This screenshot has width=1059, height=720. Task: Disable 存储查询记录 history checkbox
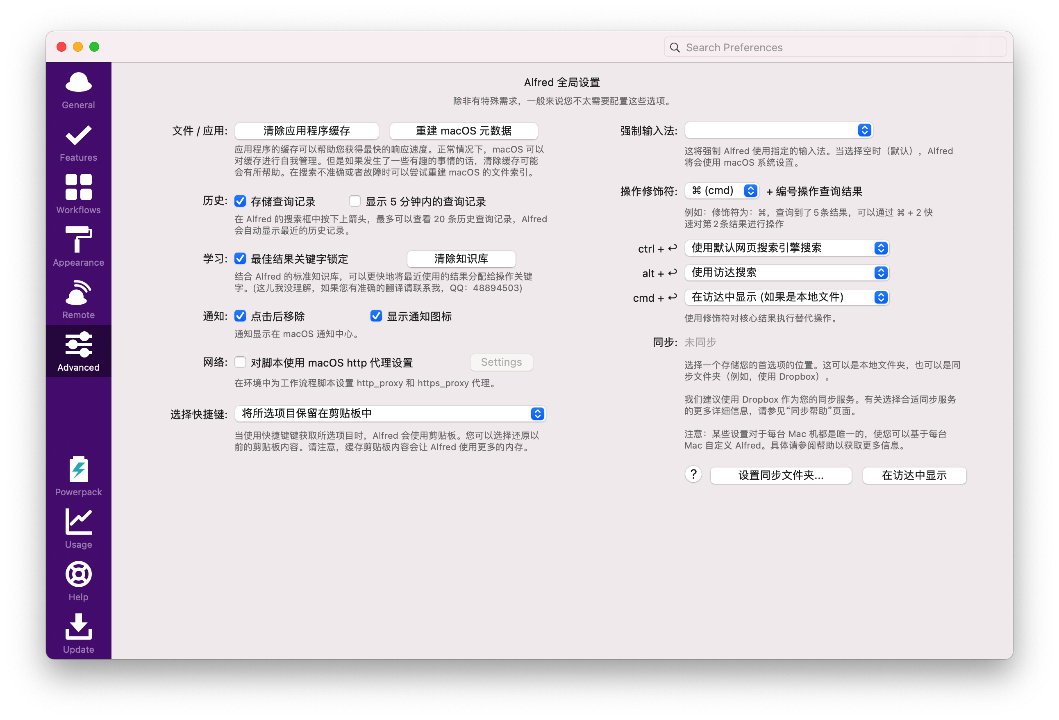pyautogui.click(x=240, y=201)
